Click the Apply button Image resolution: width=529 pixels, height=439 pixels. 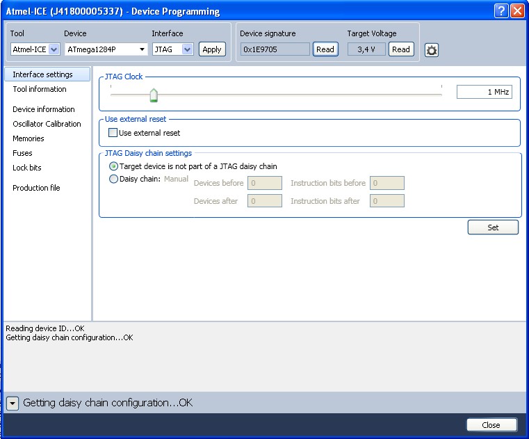point(212,49)
